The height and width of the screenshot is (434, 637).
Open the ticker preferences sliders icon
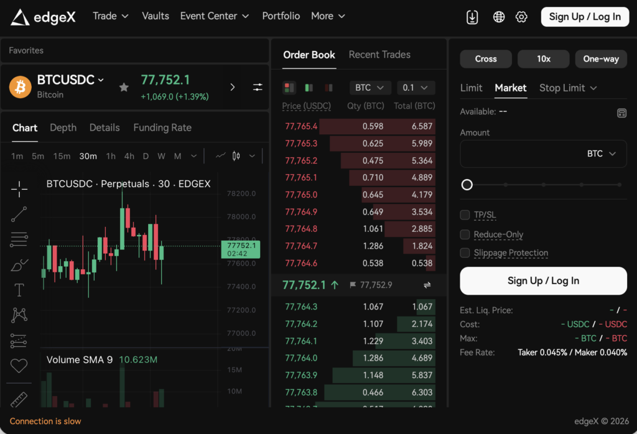[x=258, y=87]
